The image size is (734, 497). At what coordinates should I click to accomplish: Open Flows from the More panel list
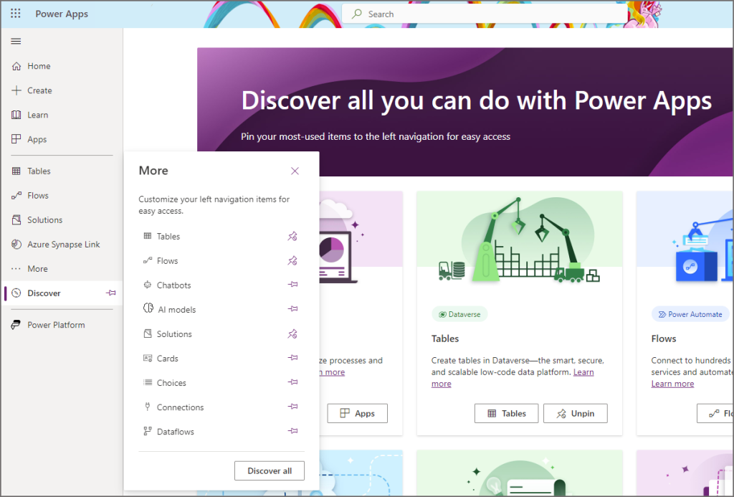[161, 260]
